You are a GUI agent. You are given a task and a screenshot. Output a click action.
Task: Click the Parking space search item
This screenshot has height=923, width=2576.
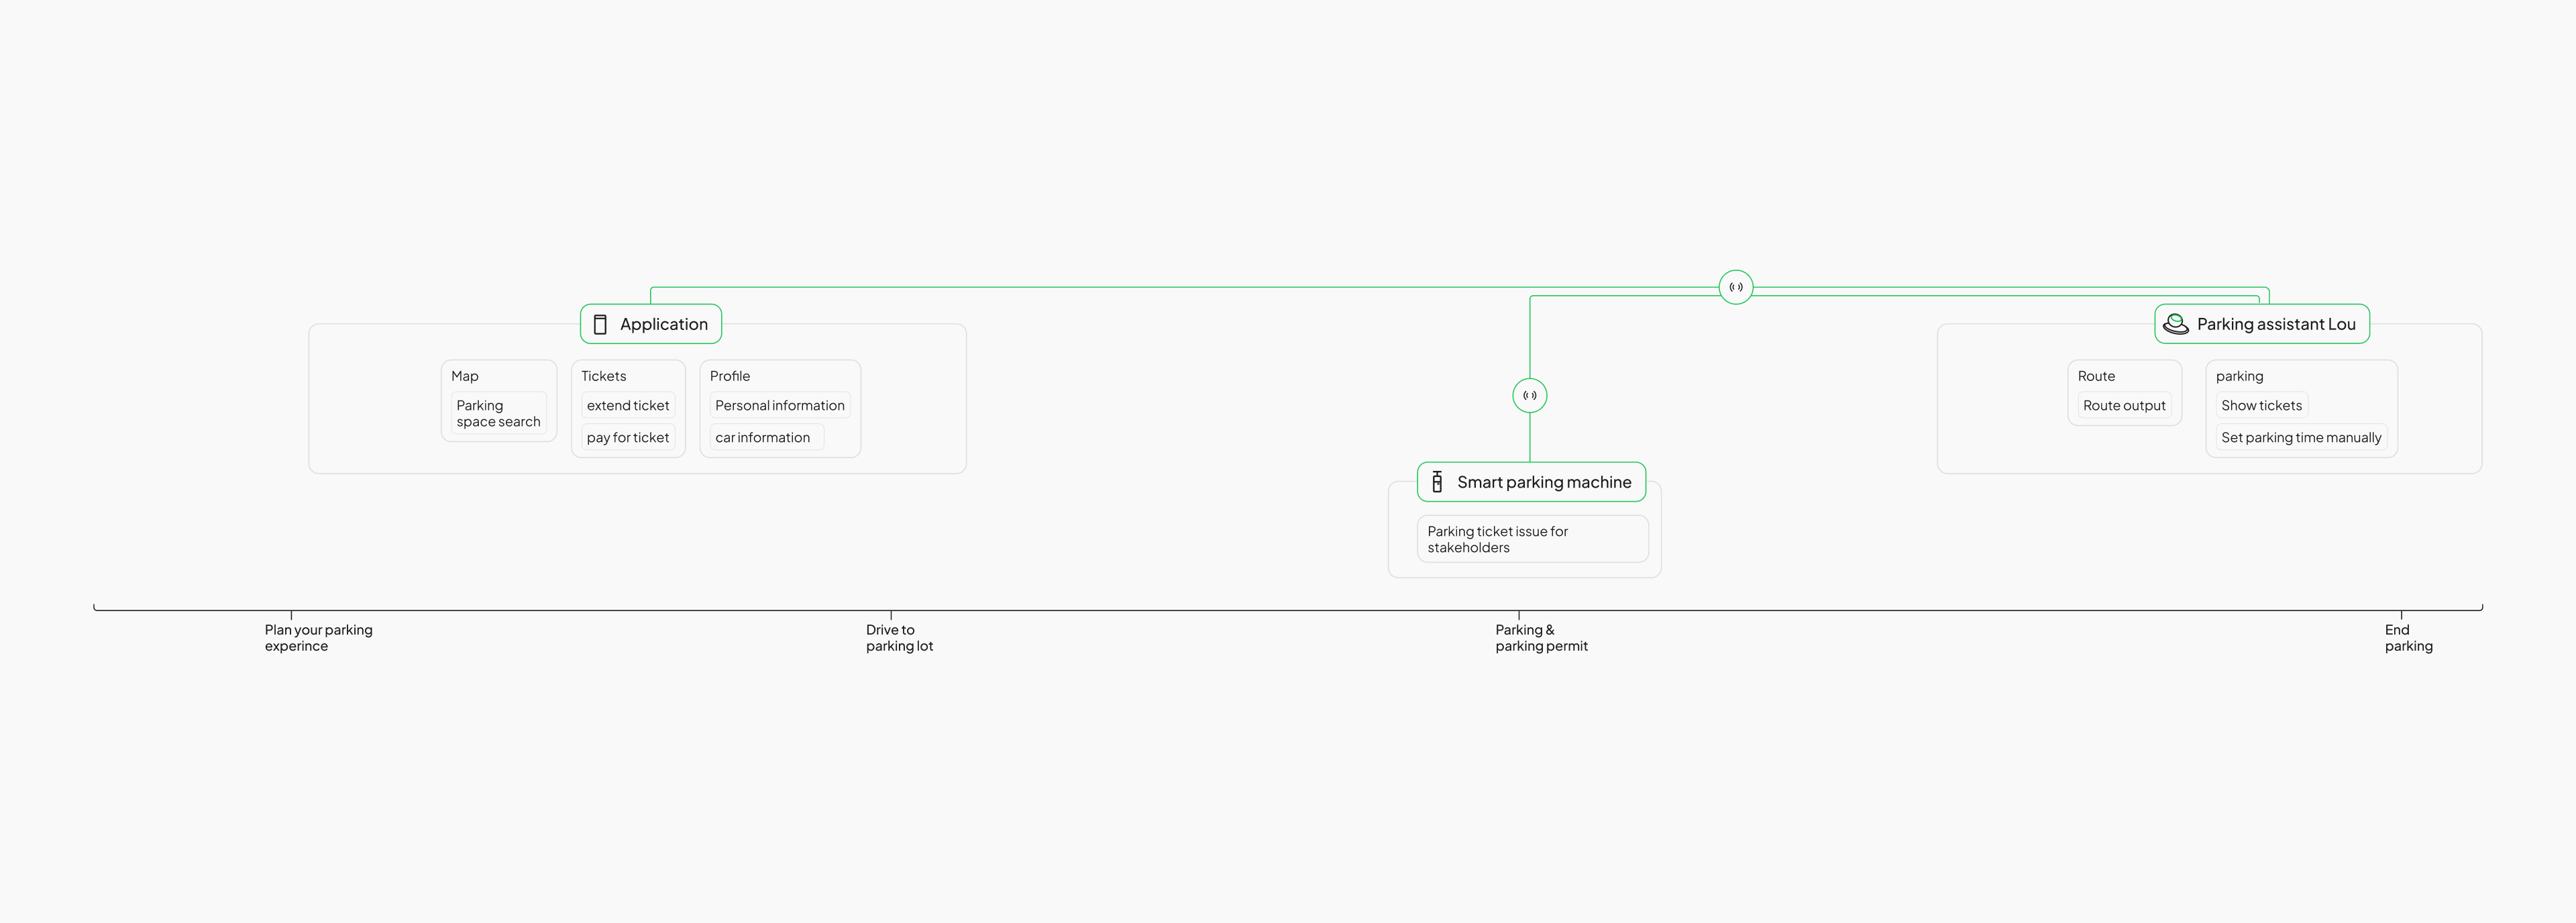coord(498,413)
